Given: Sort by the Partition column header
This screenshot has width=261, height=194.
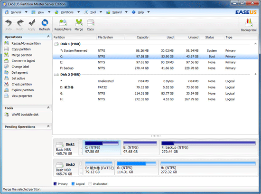Looking at the screenshot, I should pyautogui.click(x=75, y=37).
